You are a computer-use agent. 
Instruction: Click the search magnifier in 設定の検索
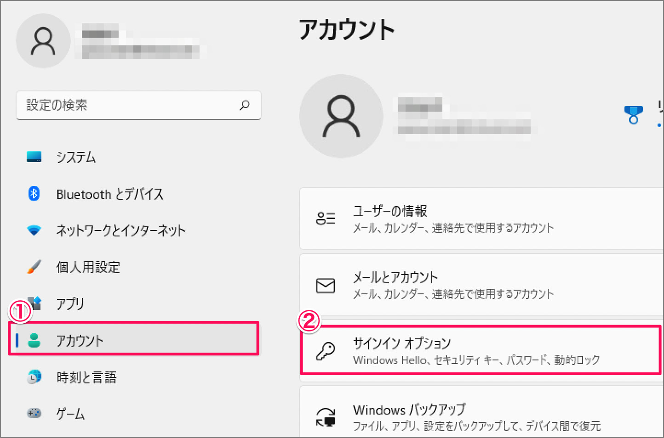[245, 105]
